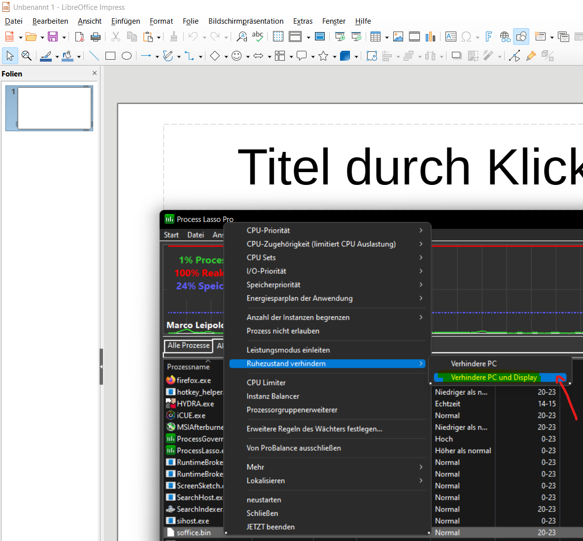Image resolution: width=583 pixels, height=541 pixels.
Task: Open the Line Color dropdown arrow
Action: coord(57,57)
